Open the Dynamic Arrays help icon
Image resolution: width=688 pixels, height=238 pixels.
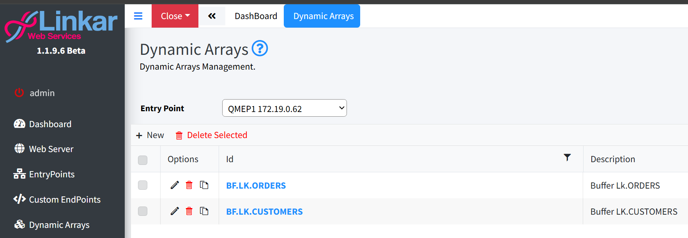point(260,49)
